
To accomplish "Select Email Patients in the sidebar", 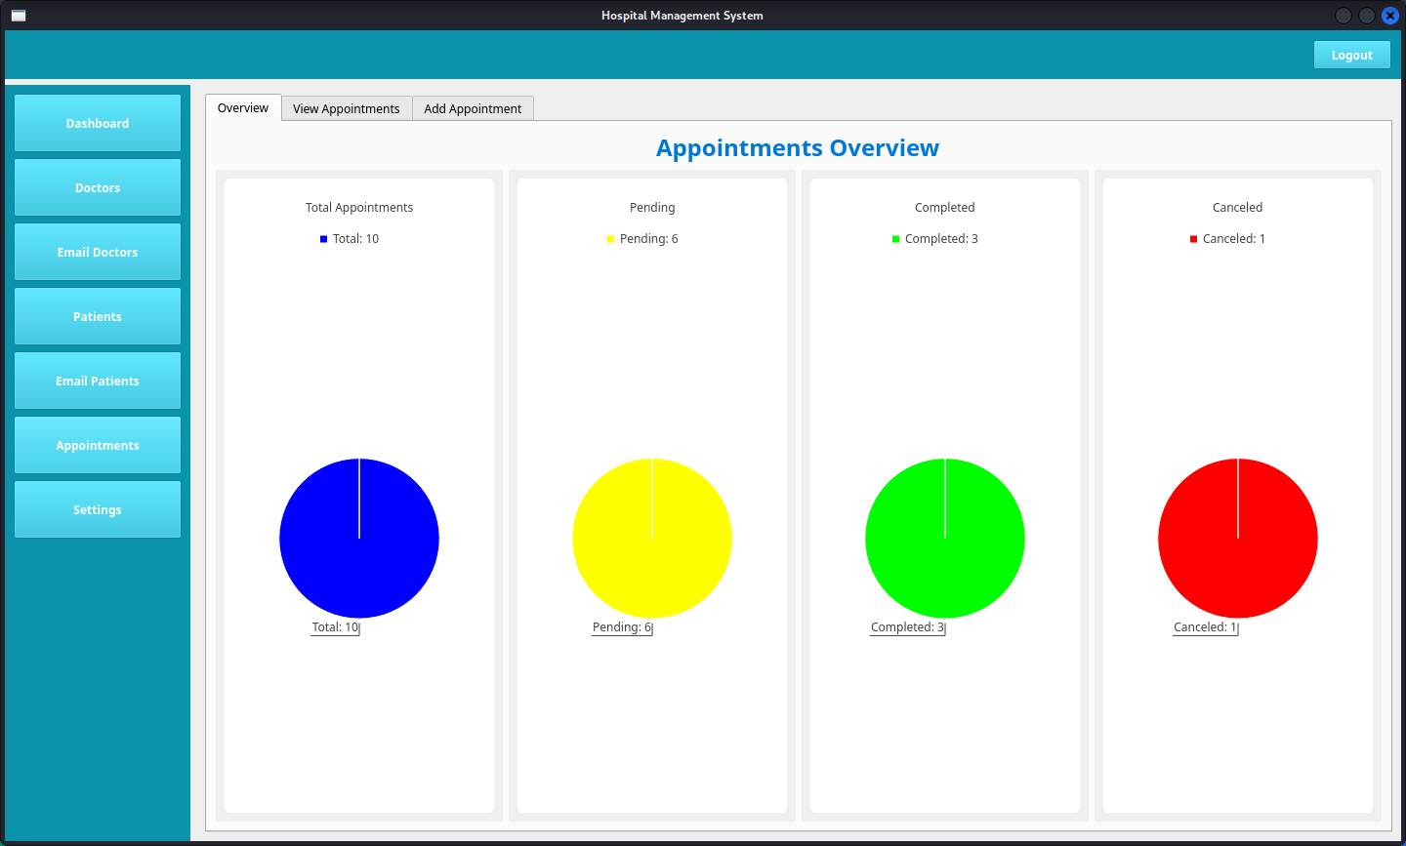I will (97, 381).
